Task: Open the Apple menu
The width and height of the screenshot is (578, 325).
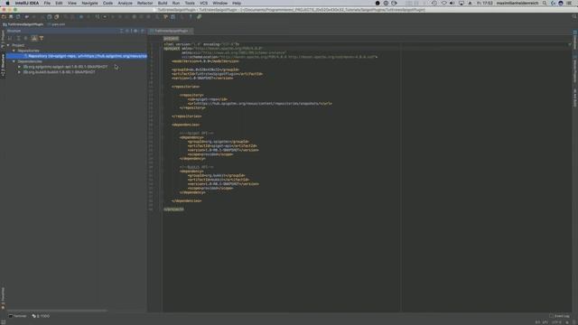Action: tap(7, 3)
